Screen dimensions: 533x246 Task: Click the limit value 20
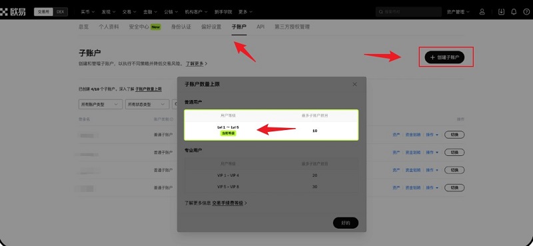click(314, 175)
